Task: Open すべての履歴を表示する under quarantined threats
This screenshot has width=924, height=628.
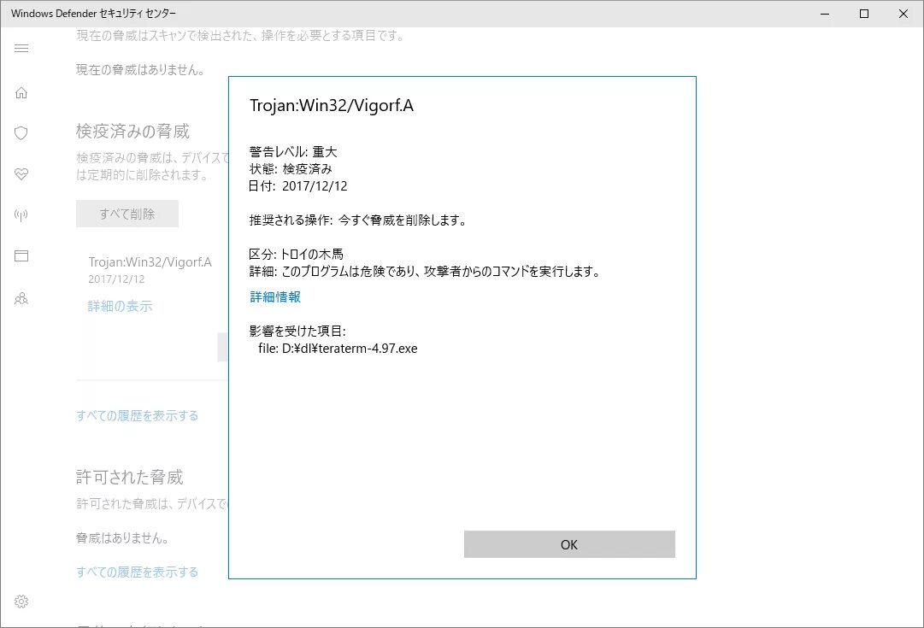Action: coord(138,416)
